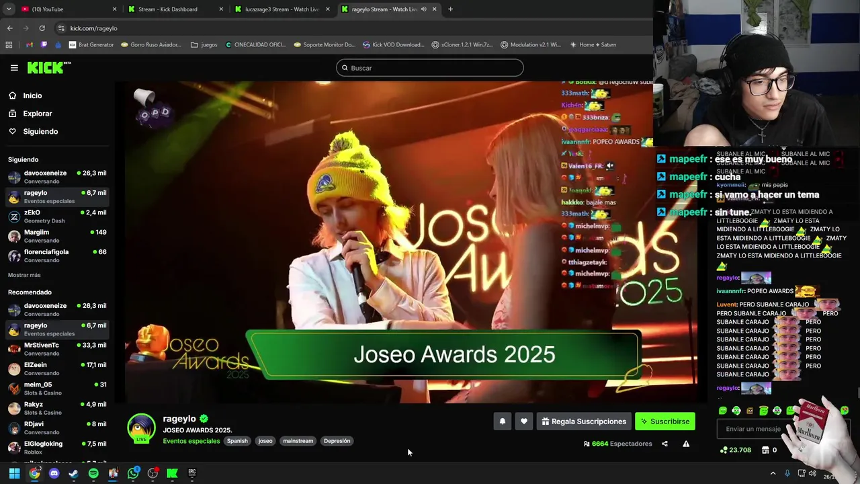
Task: Open a new browser tab
Action: click(450, 9)
